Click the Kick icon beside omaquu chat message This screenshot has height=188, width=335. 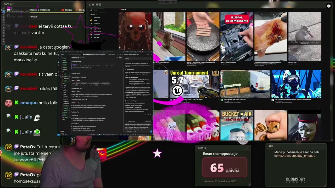(16, 103)
